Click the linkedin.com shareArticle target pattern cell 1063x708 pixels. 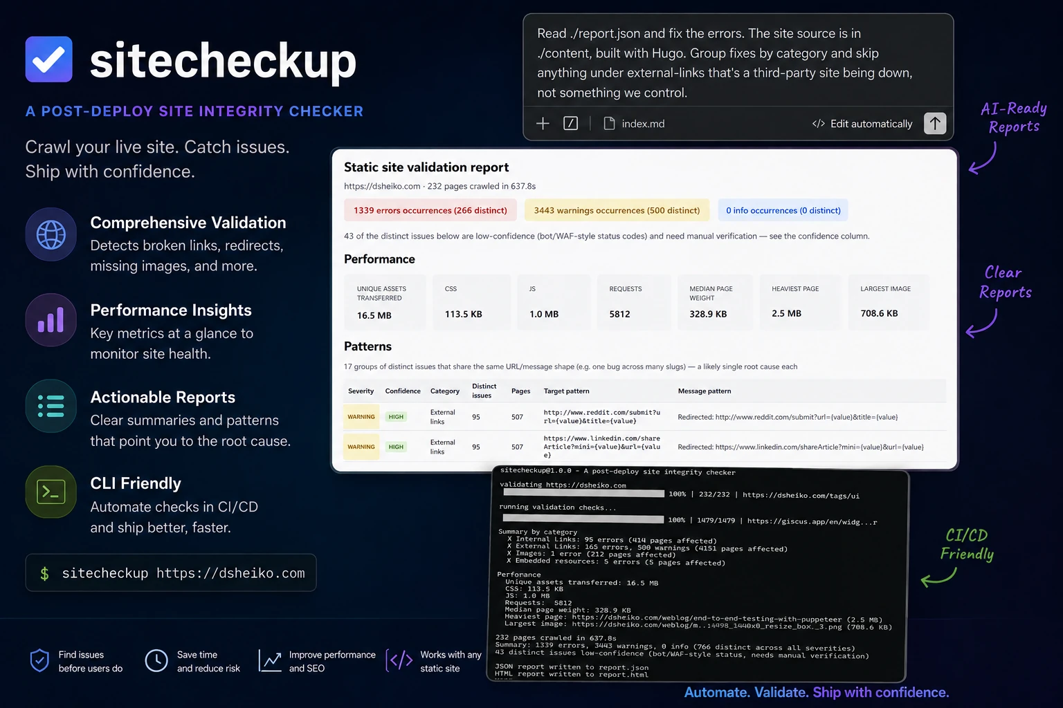602,447
